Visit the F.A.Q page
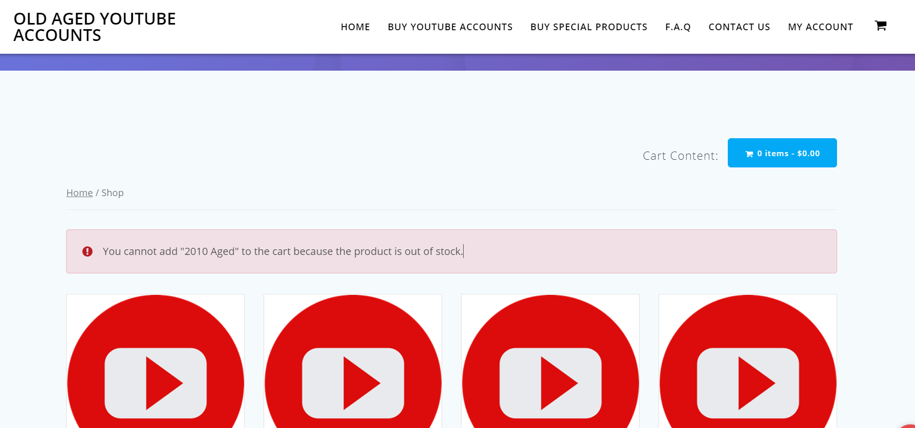Viewport: 915px width, 428px height. point(678,27)
